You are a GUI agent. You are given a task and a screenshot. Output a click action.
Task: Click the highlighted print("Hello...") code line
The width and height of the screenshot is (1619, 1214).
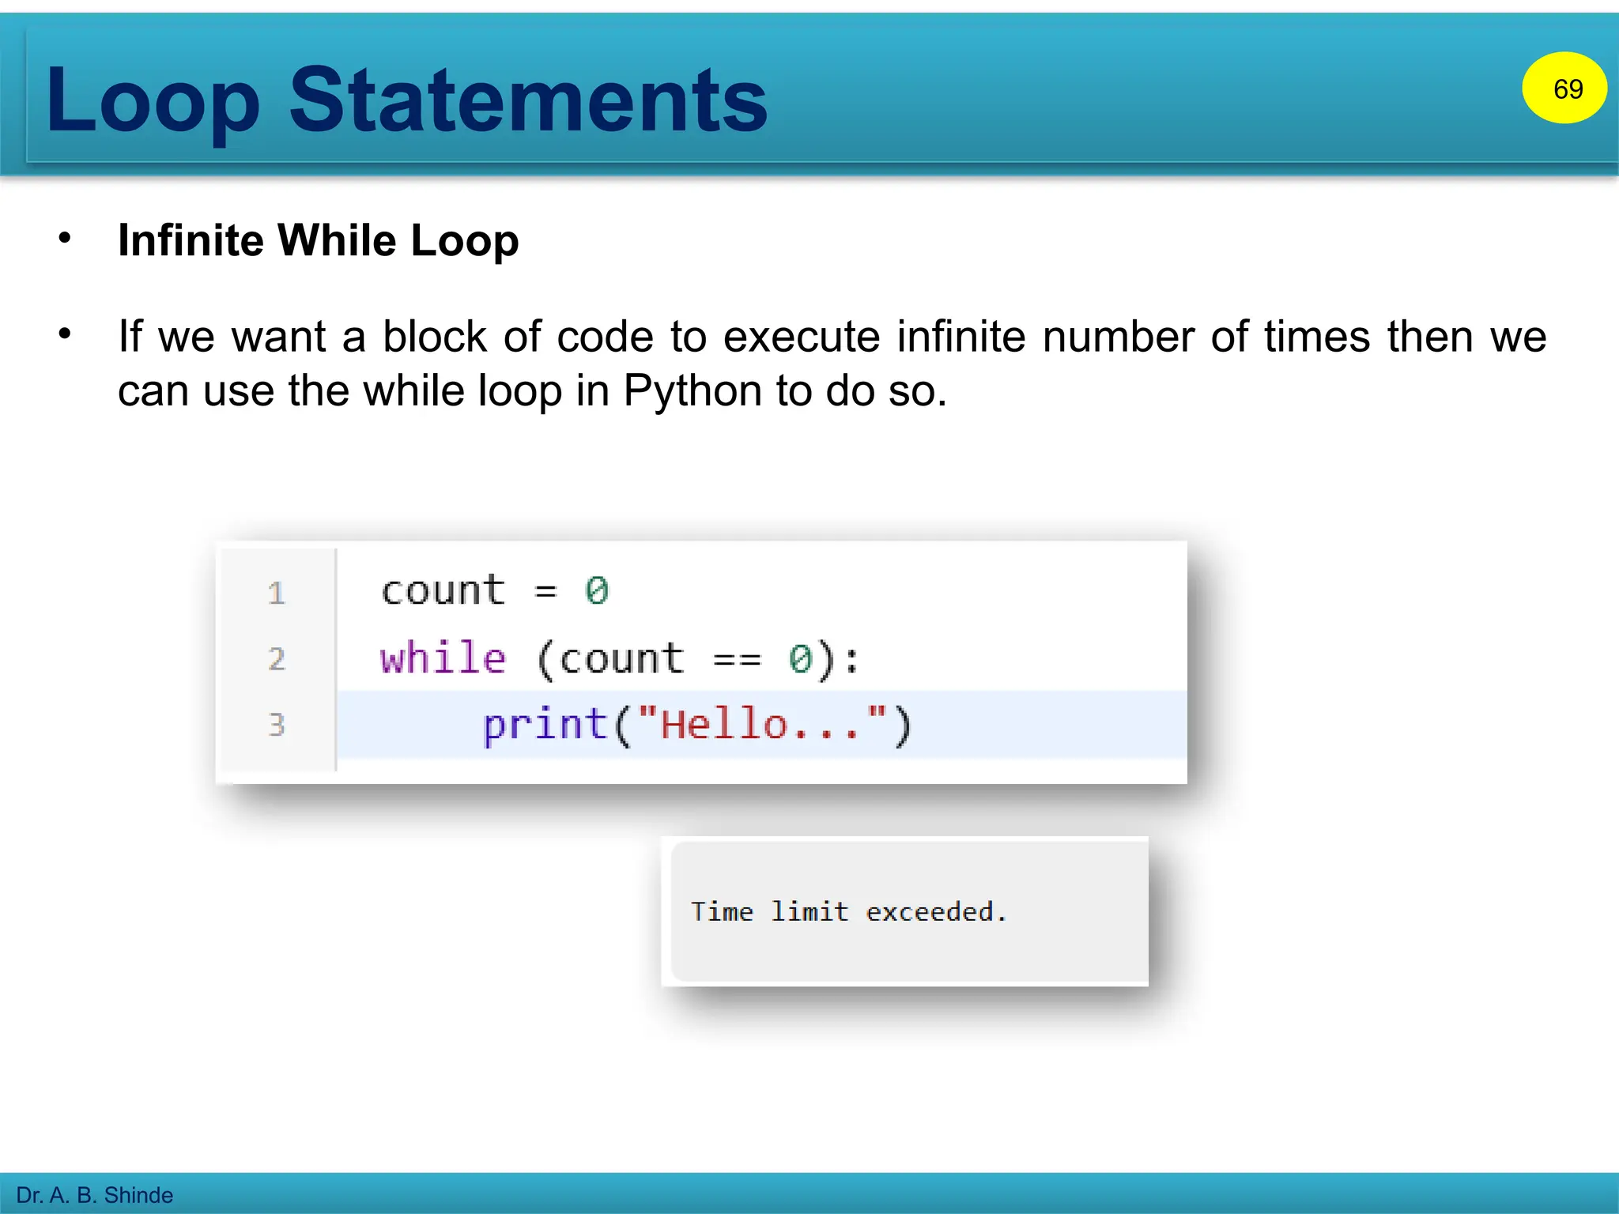pyautogui.click(x=762, y=725)
